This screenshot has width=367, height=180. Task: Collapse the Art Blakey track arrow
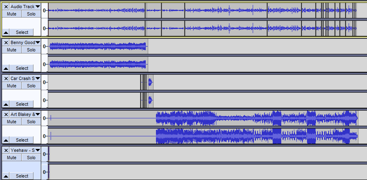click(6, 140)
